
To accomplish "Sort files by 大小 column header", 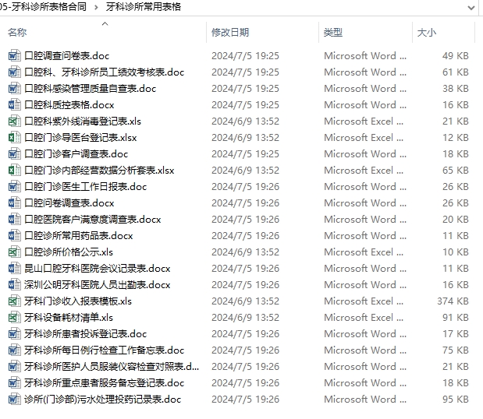I will 427,33.
